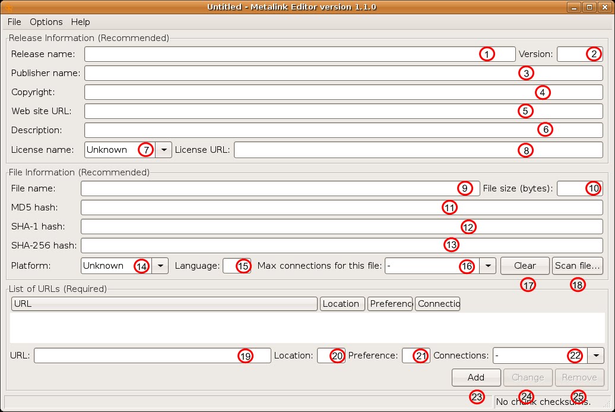Open the Max connections for this file dropdown

488,266
